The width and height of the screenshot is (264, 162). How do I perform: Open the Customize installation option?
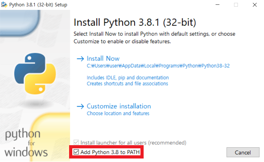(x=119, y=106)
